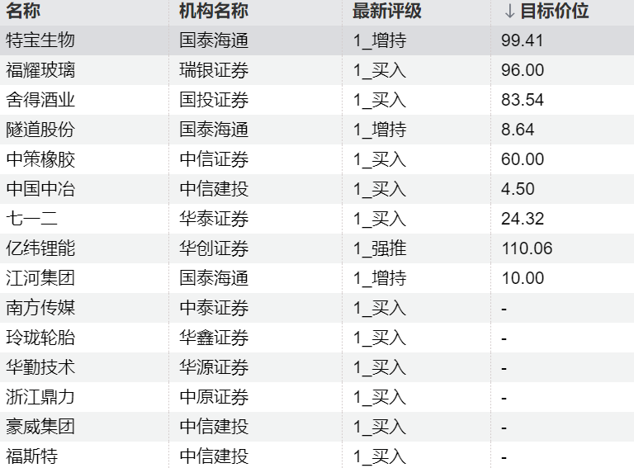Select the 机构名称 column header
Screen dimensions: 634x468
pos(214,11)
